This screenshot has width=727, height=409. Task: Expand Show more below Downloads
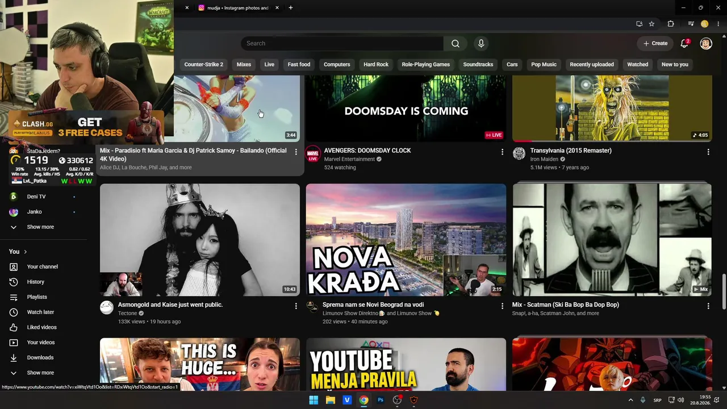click(x=40, y=373)
